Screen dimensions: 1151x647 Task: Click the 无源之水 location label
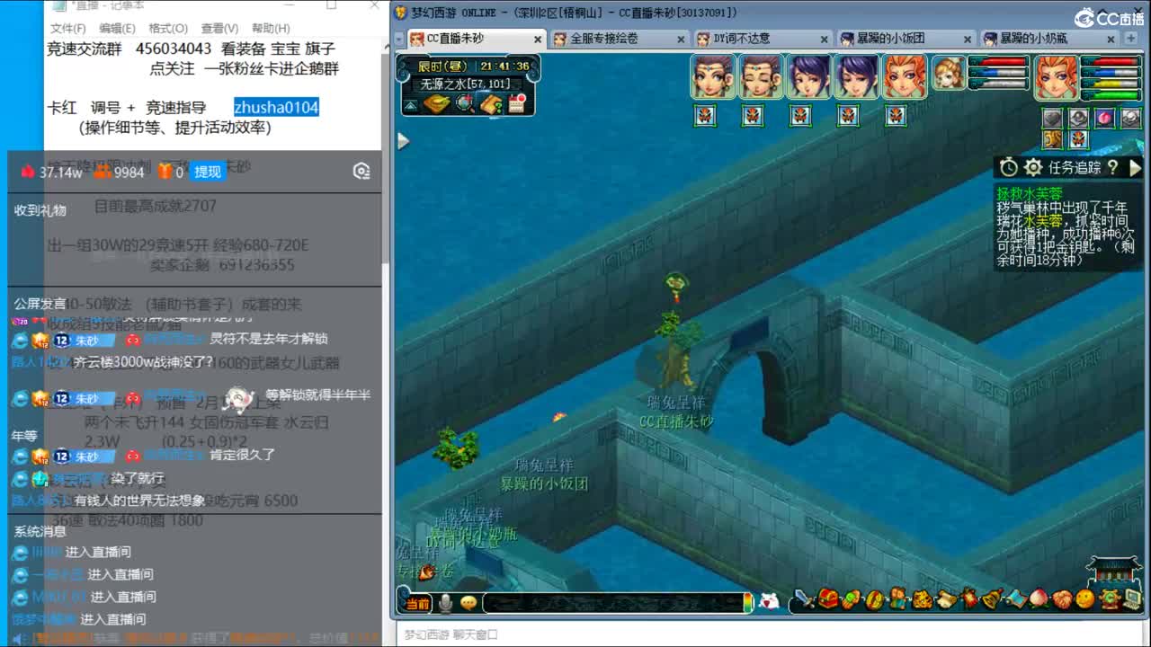(465, 84)
